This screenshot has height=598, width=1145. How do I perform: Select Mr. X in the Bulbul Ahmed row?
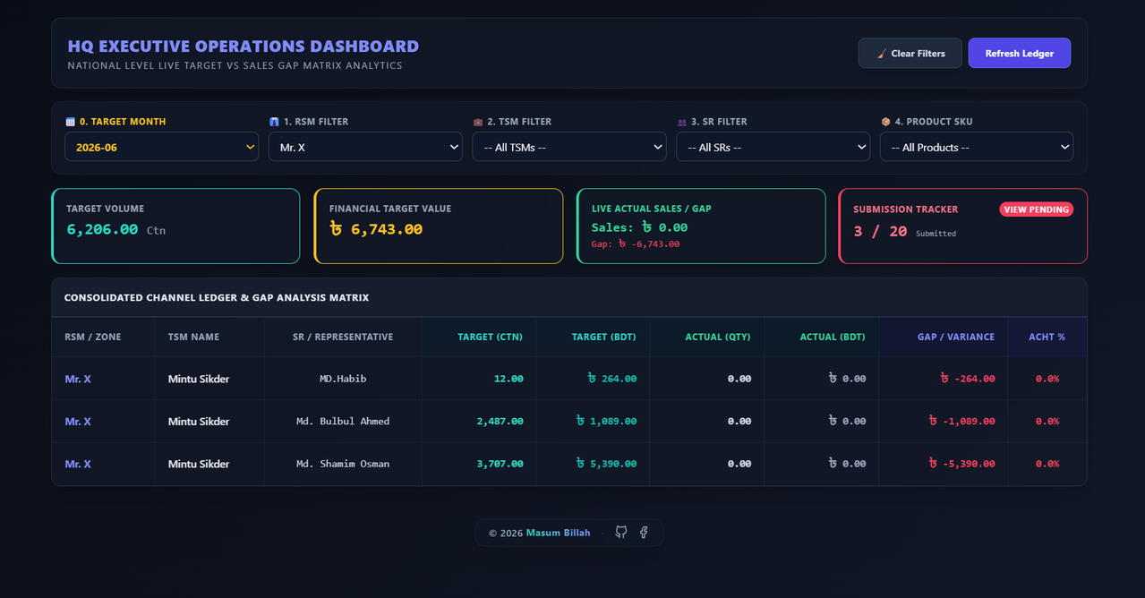coord(78,421)
